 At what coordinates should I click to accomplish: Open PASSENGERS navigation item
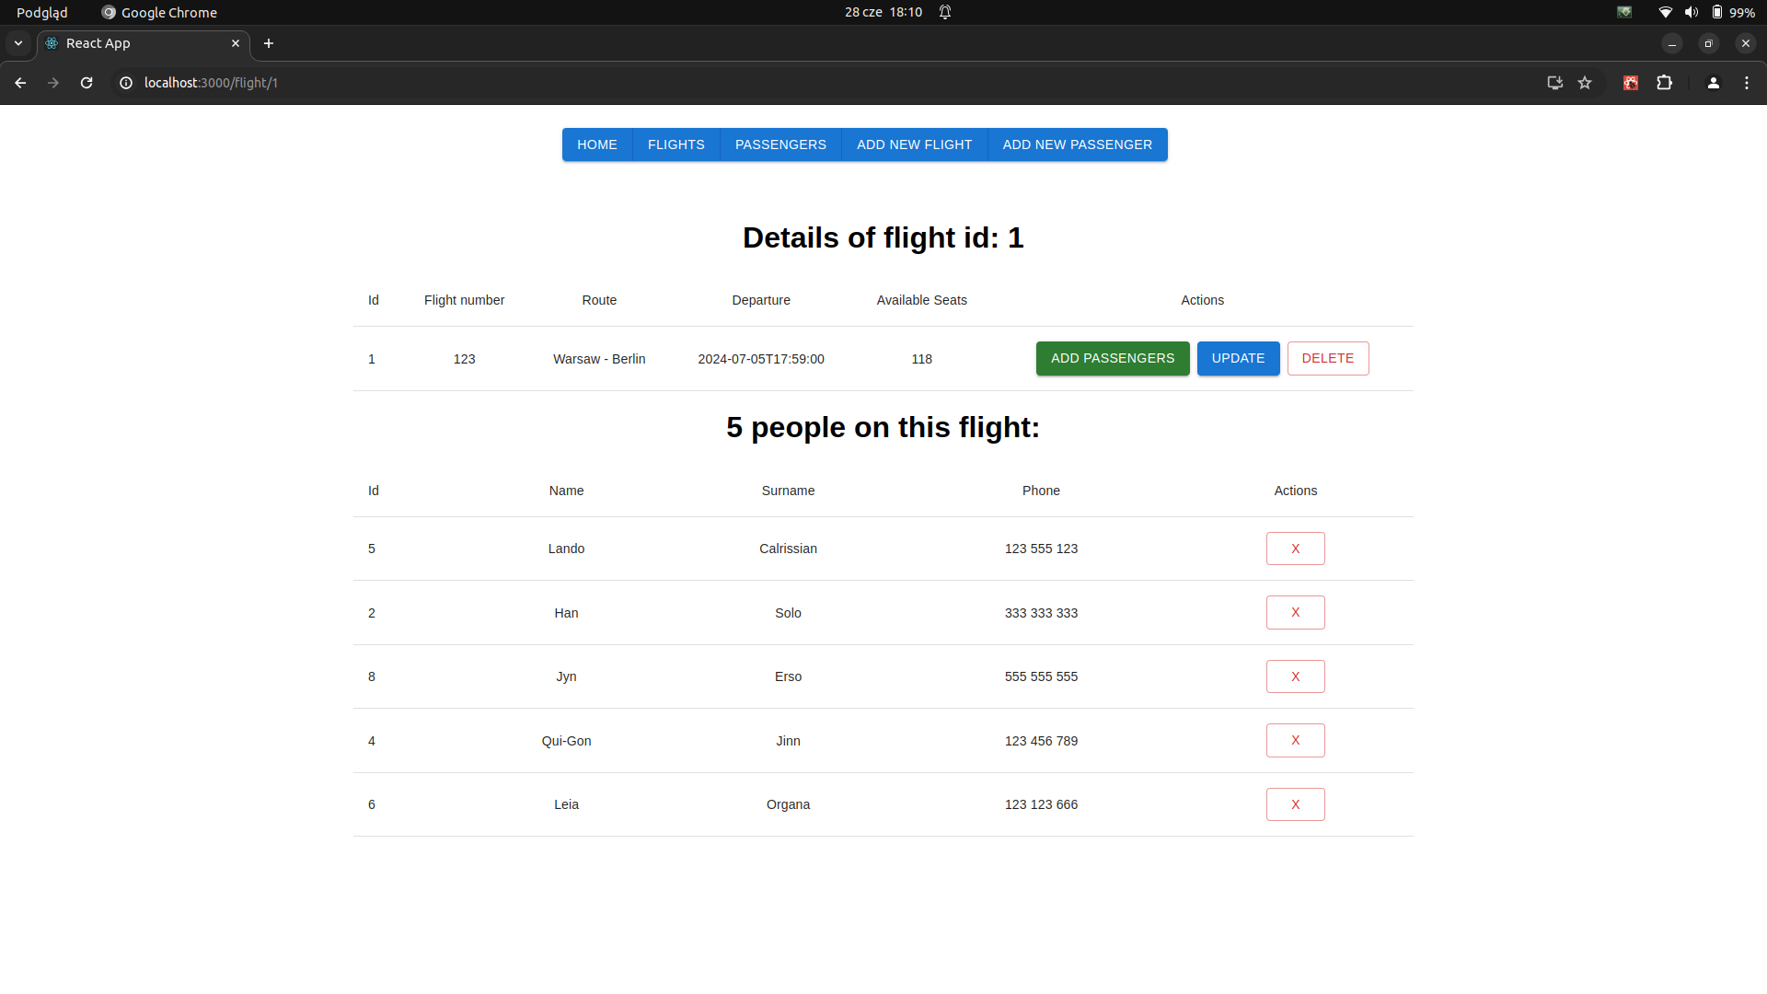click(x=780, y=144)
